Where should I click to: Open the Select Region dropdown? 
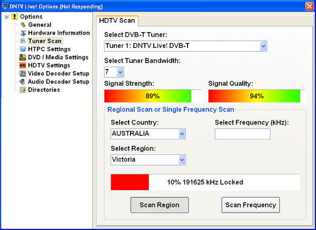(182, 160)
